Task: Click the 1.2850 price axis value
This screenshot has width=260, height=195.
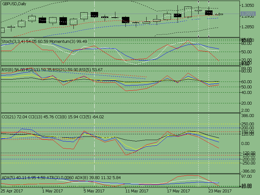Action: (x=248, y=27)
